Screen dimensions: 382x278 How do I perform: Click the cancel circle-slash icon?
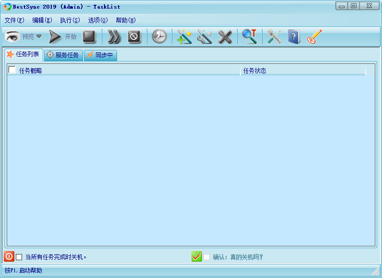(x=134, y=37)
